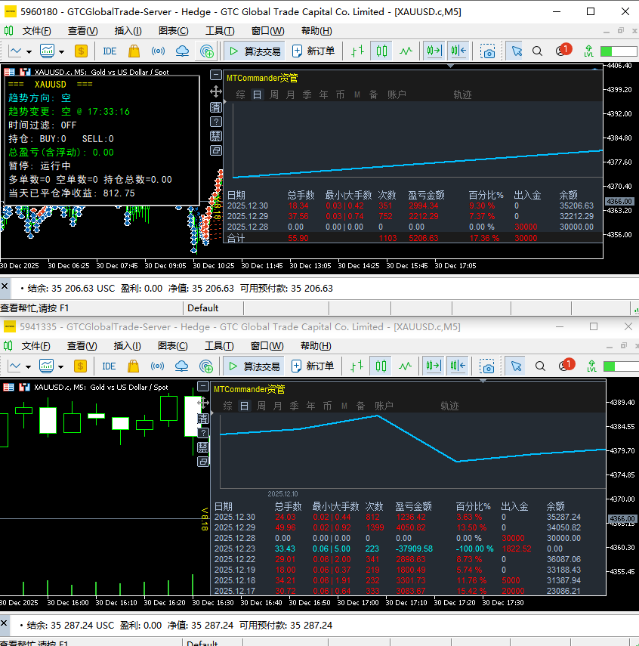639x646 pixels.
Task: Open 文件(F) menu in top window
Action: (37, 31)
